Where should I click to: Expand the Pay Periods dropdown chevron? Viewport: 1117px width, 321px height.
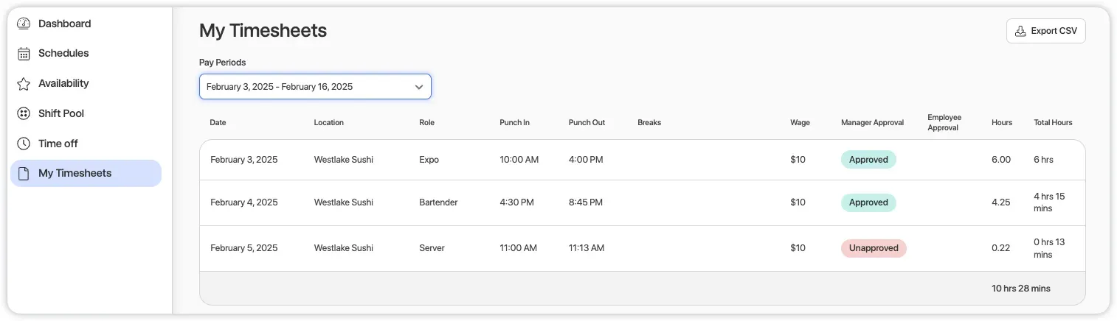coord(418,87)
